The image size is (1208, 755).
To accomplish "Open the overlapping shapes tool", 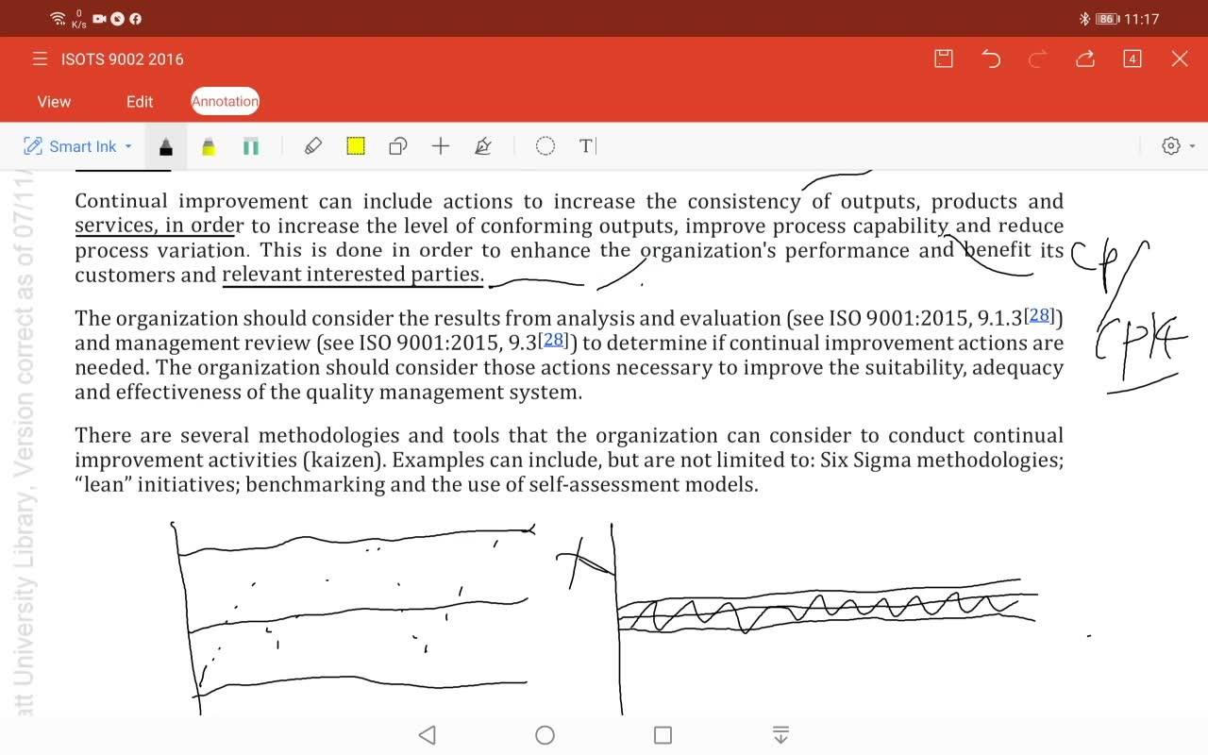I will [397, 146].
